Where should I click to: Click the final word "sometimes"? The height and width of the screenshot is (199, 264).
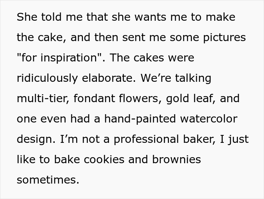coord(48,180)
